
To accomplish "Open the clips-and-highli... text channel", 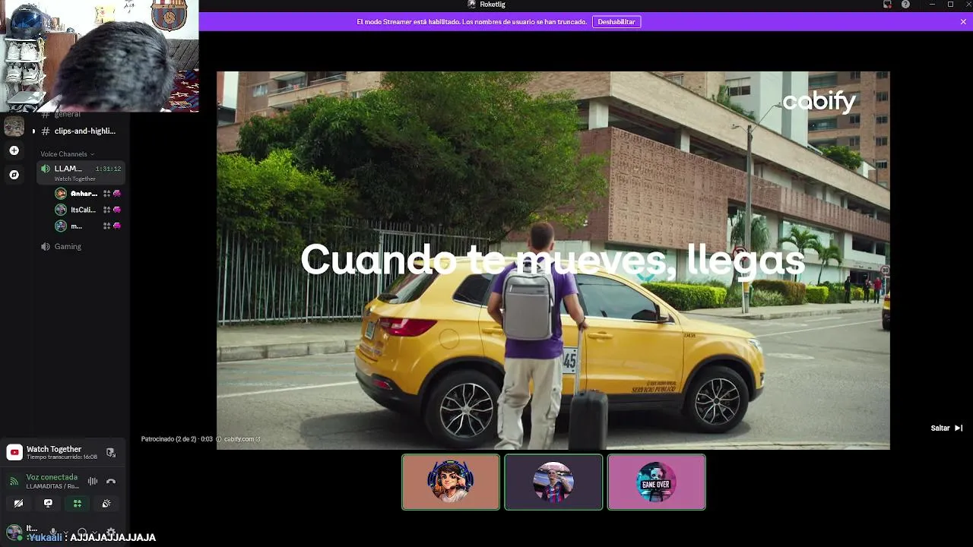I will click(78, 131).
